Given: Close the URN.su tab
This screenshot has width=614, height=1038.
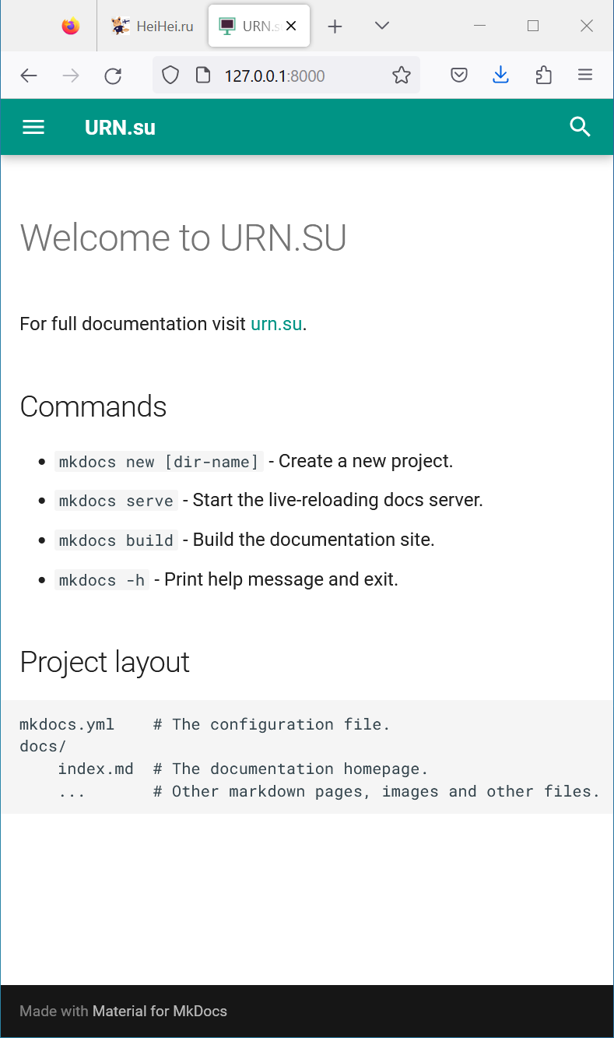Looking at the screenshot, I should pyautogui.click(x=291, y=26).
